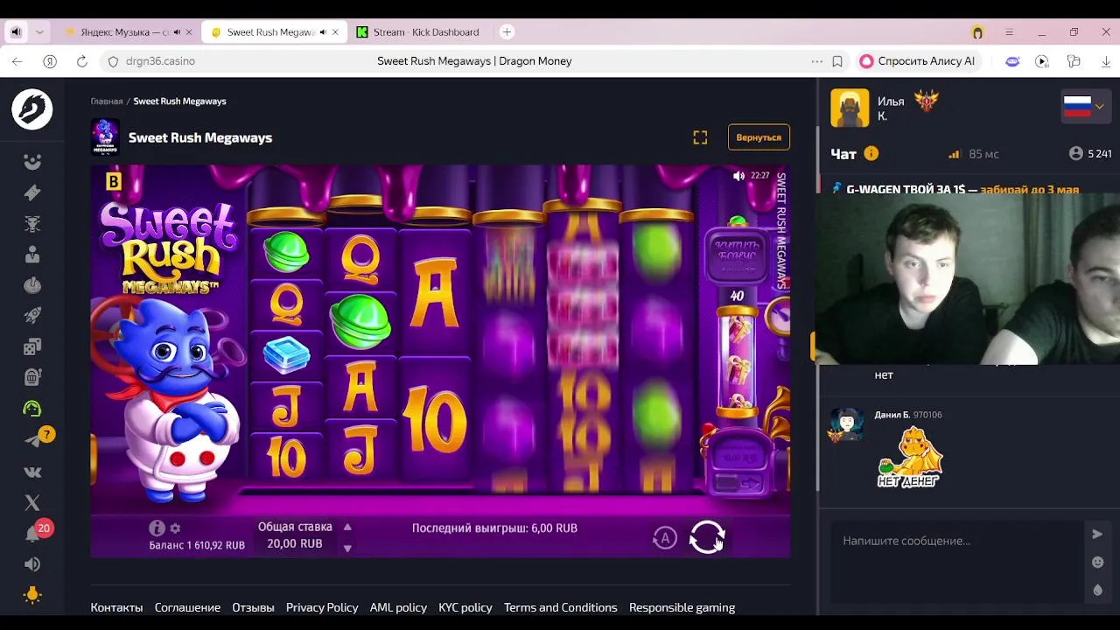Open Yandex home button in toolbar
Screen dimensions: 1120x630
click(50, 61)
